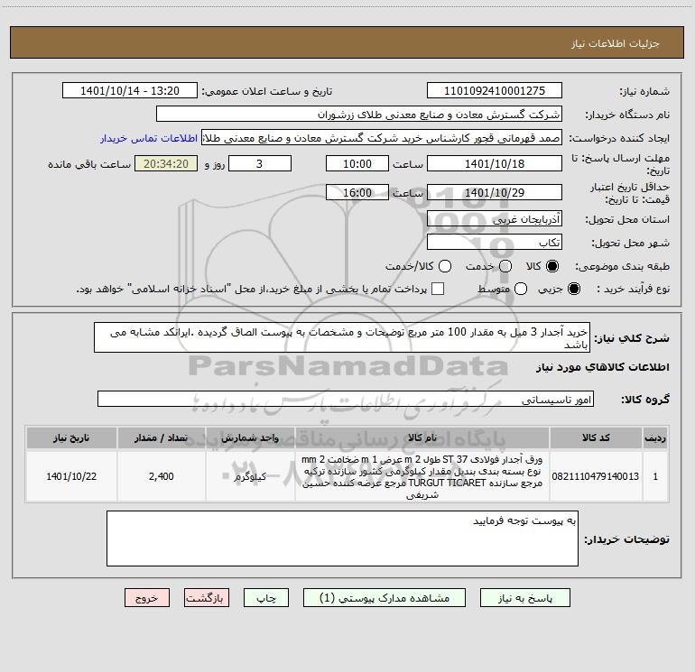Click the buyer notes text area
The height and width of the screenshot is (672, 695).
click(x=342, y=539)
